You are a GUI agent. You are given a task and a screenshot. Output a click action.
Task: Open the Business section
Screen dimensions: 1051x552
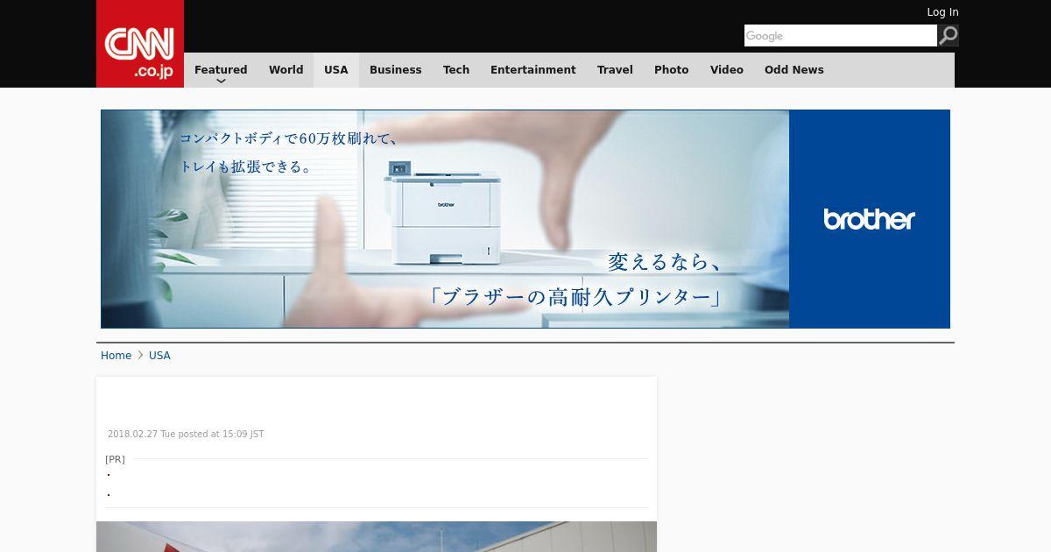click(395, 70)
